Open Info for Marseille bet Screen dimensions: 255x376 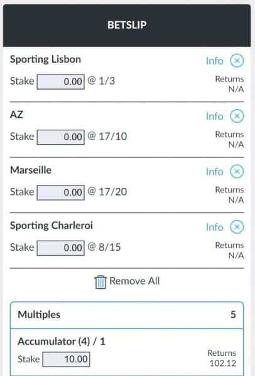pos(215,172)
